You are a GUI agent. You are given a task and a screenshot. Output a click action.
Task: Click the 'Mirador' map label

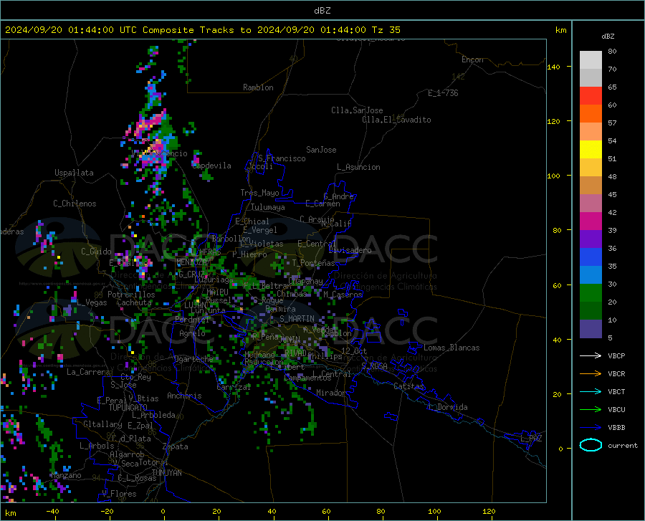pyautogui.click(x=331, y=393)
